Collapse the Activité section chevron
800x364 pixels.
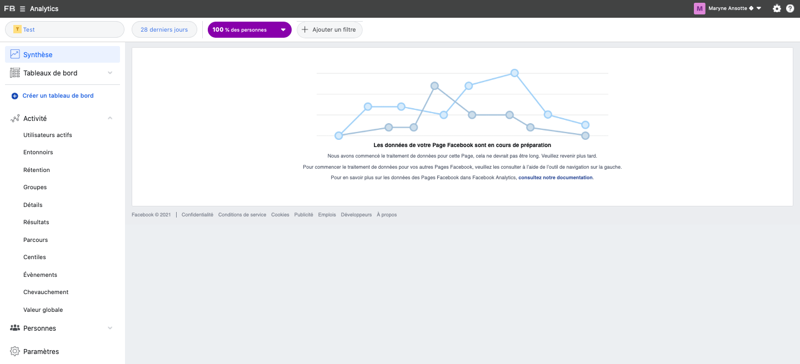coord(109,118)
